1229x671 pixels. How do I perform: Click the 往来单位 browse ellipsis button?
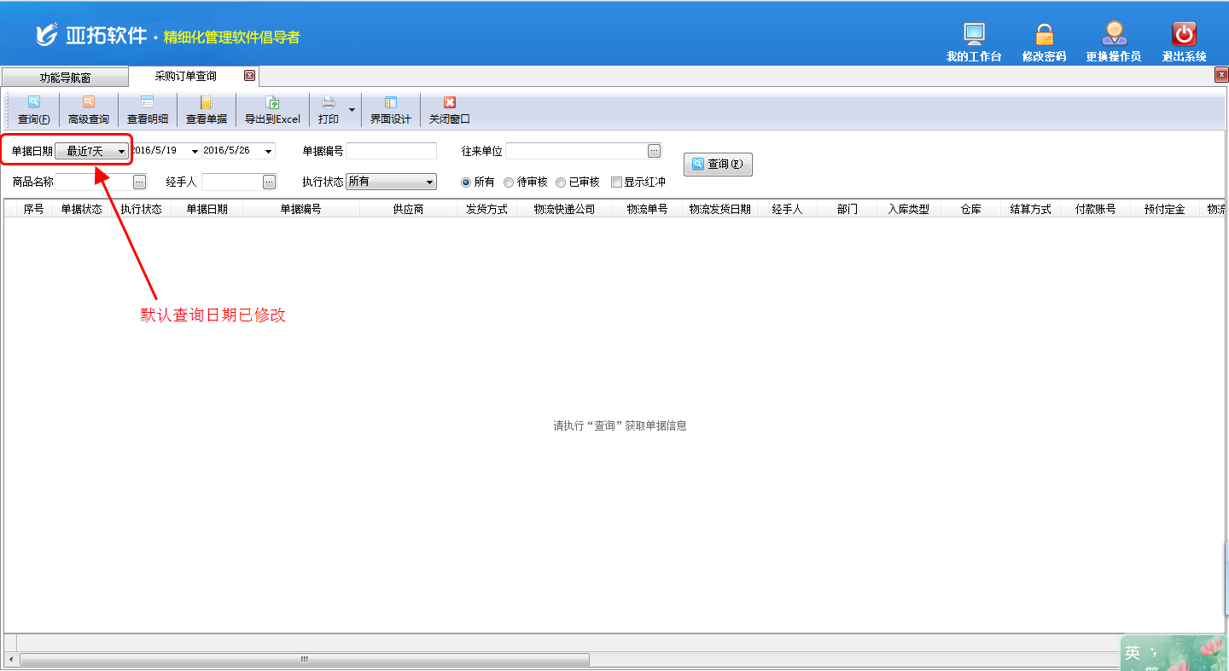(654, 151)
